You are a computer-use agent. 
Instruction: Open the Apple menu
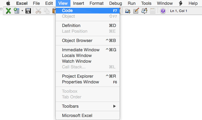[8, 3]
